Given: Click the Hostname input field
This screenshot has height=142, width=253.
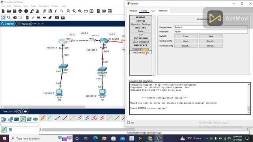Looking at the screenshot, I should (211, 32).
